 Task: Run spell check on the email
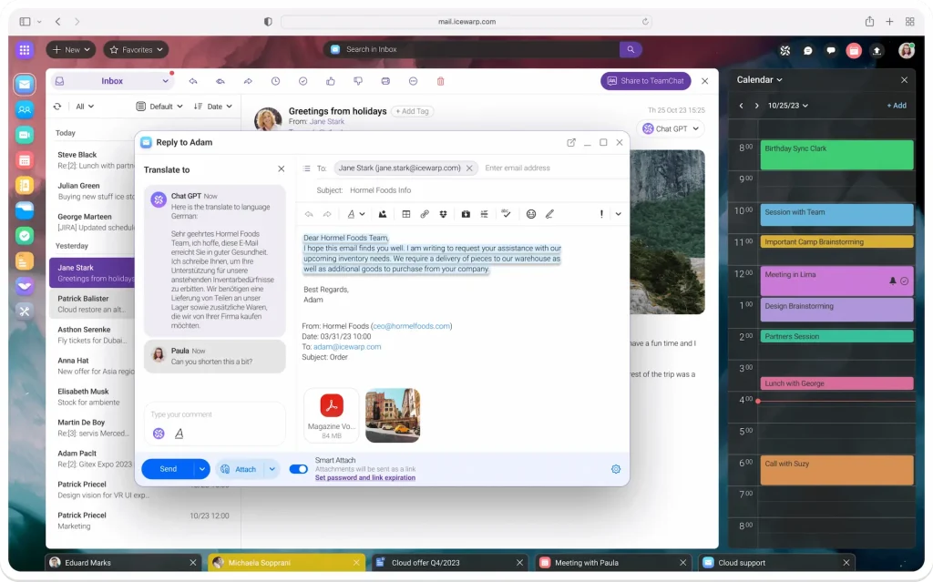[506, 213]
